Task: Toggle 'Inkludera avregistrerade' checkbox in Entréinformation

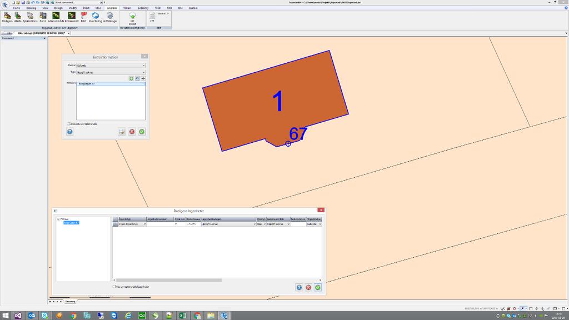Action: (x=68, y=124)
